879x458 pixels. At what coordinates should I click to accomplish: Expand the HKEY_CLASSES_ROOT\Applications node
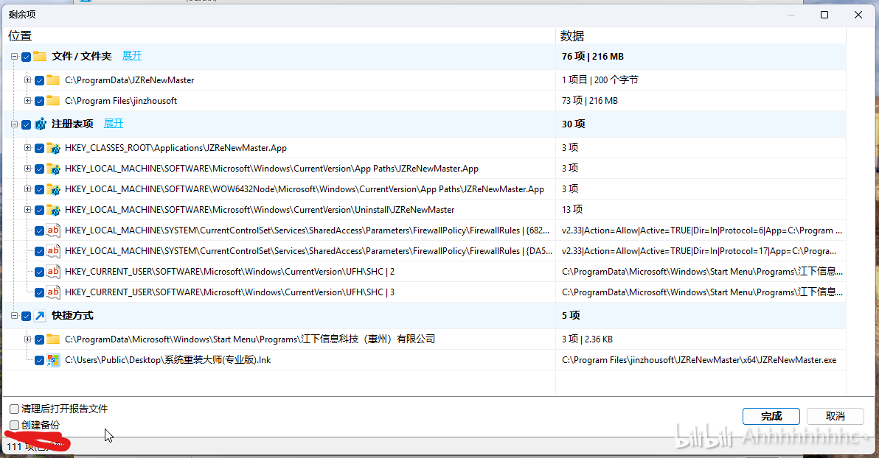27,148
